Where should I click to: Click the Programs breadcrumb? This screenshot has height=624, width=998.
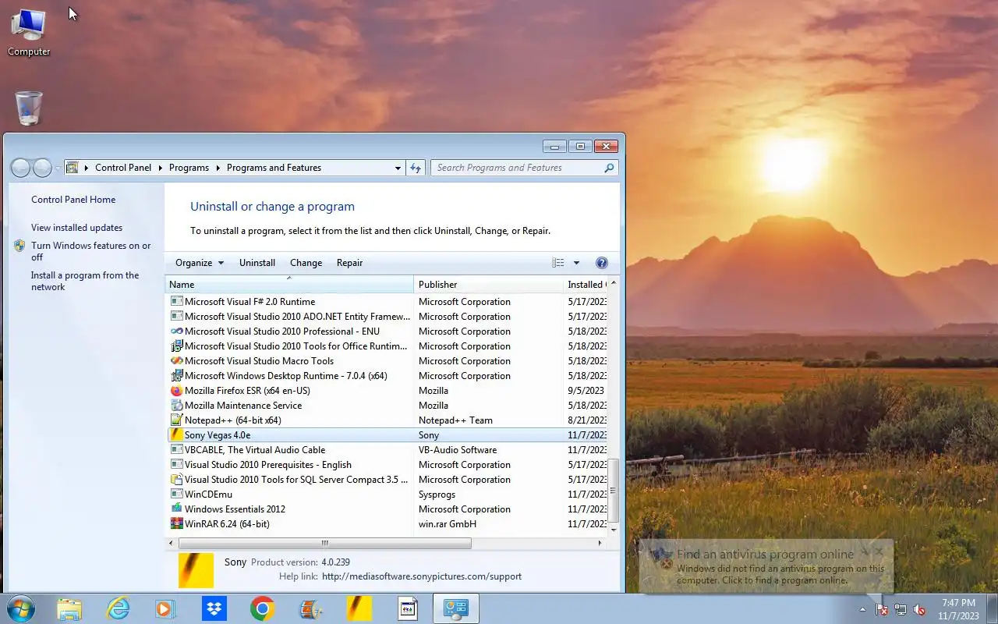(x=189, y=168)
